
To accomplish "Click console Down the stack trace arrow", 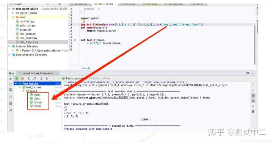I will pyautogui.click(x=253, y=90).
